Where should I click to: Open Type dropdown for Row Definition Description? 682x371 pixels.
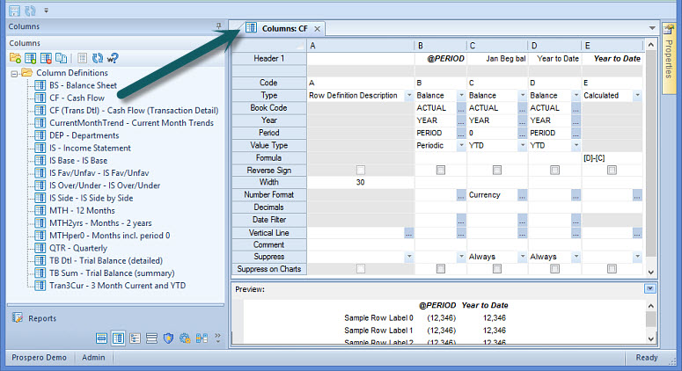click(x=408, y=95)
